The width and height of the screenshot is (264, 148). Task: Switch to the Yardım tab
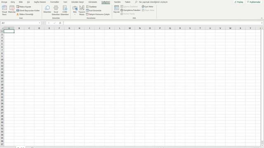click(117, 2)
